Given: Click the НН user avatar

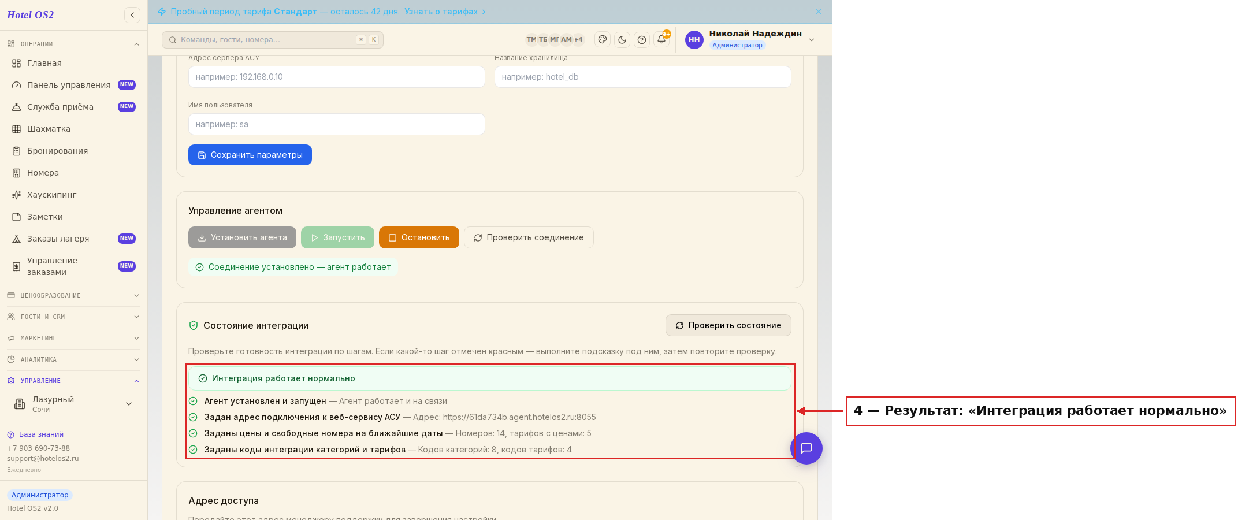Looking at the screenshot, I should point(694,40).
